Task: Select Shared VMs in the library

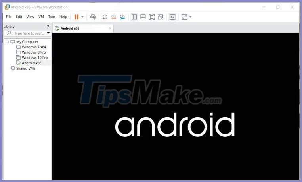Action: pyautogui.click(x=26, y=68)
